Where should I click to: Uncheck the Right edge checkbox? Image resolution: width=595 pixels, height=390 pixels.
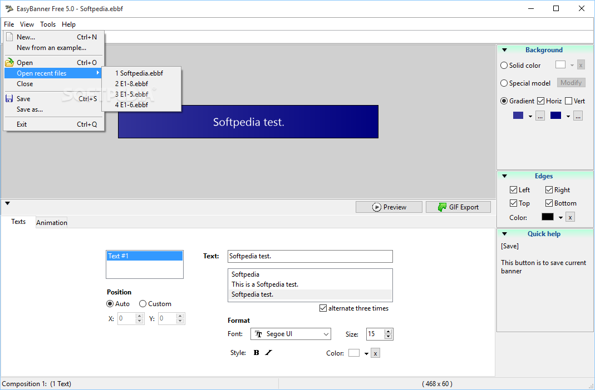(x=549, y=189)
